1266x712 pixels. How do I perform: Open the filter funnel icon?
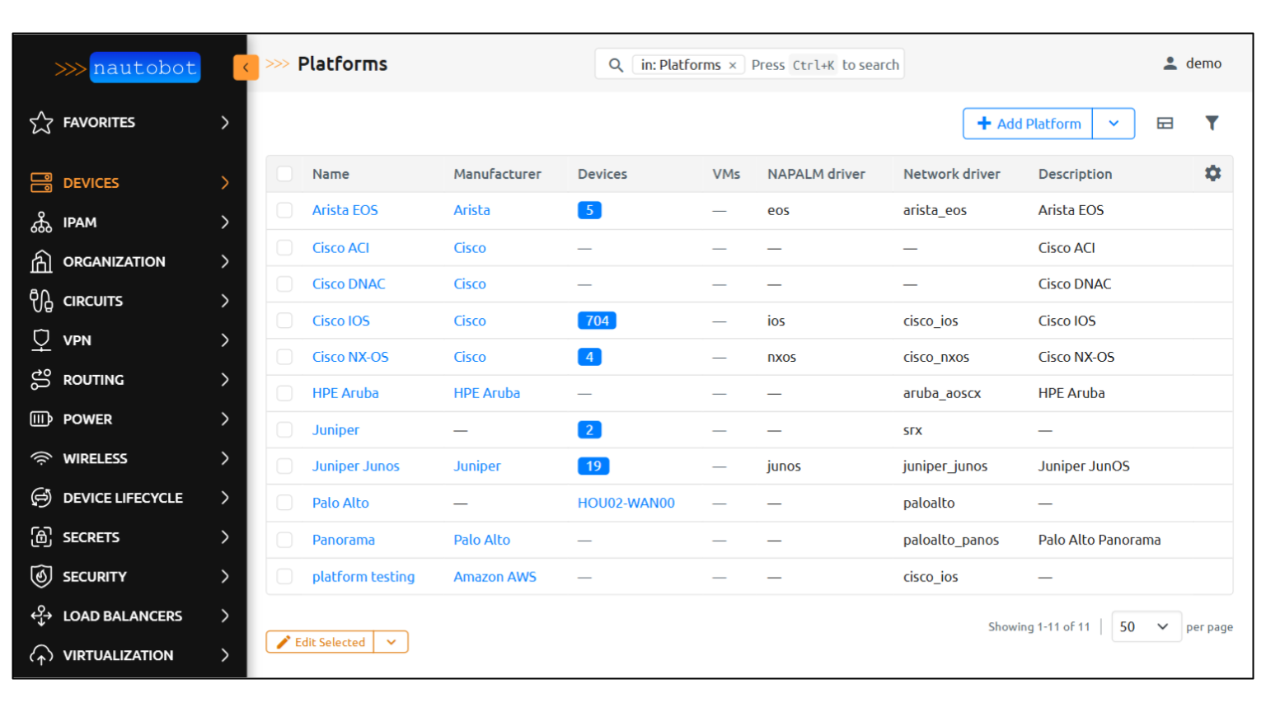pos(1212,123)
